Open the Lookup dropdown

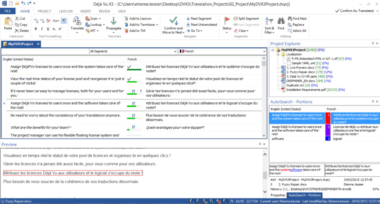click(95, 25)
